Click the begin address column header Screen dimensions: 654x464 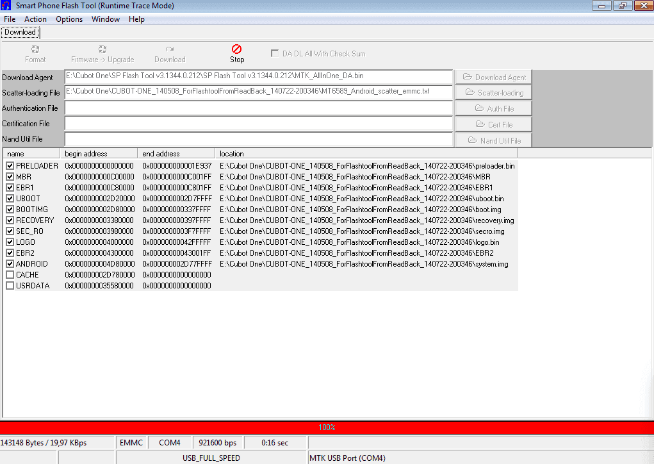(x=99, y=154)
